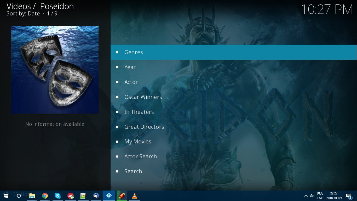357x201 pixels.
Task: Open Skype from the taskbar
Action: pyautogui.click(x=58, y=196)
